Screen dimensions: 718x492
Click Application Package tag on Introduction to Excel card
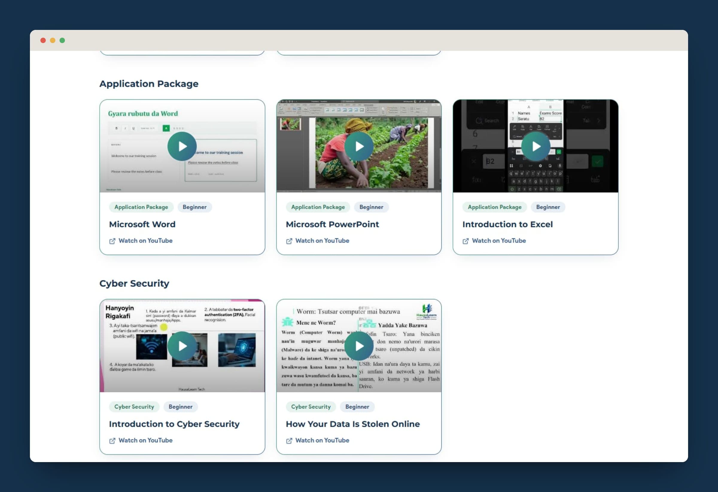[x=495, y=207]
